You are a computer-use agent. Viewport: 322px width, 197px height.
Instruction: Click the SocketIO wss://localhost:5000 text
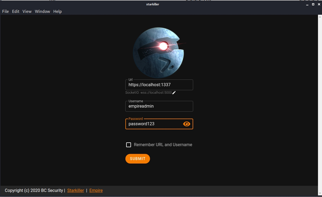pos(148,93)
